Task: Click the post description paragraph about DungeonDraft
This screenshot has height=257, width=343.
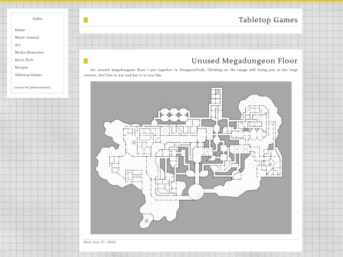Action: pyautogui.click(x=191, y=72)
